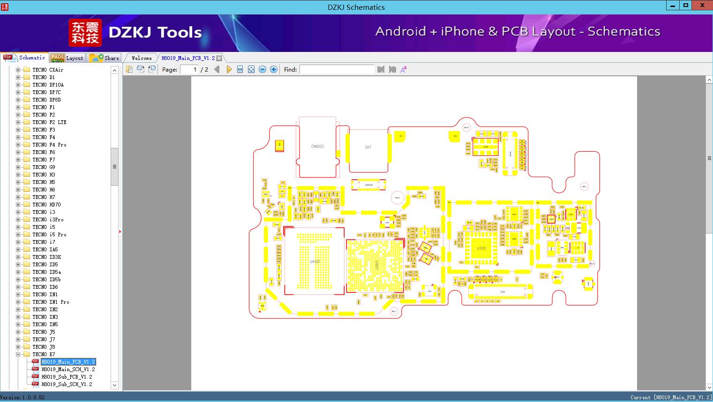This screenshot has width=713, height=402.
Task: Go to the next page arrow
Action: tap(229, 69)
